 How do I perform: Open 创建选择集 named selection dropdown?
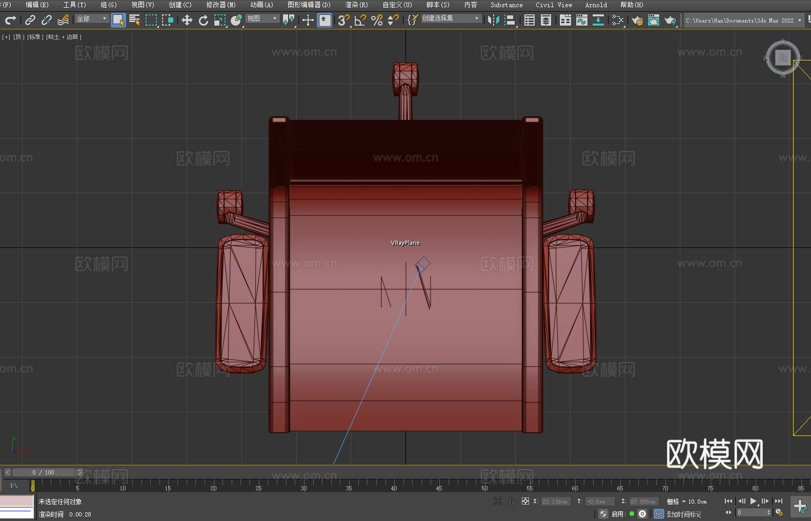(x=451, y=18)
